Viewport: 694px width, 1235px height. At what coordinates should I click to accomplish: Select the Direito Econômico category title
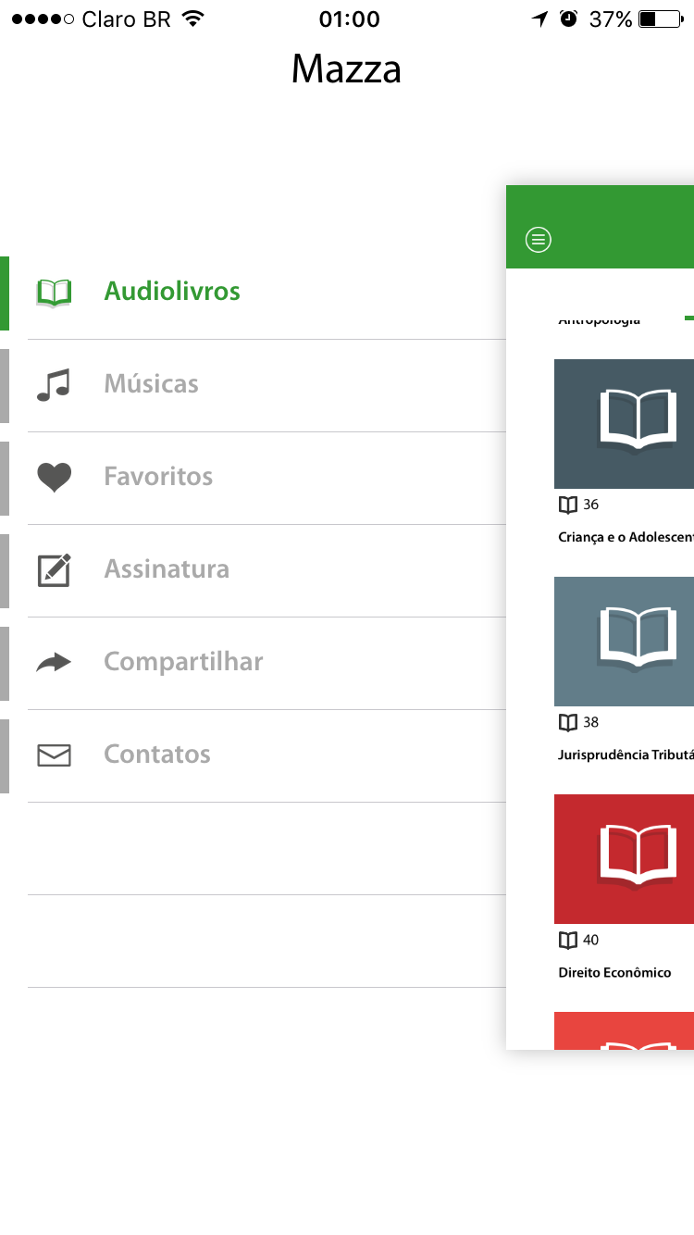615,972
